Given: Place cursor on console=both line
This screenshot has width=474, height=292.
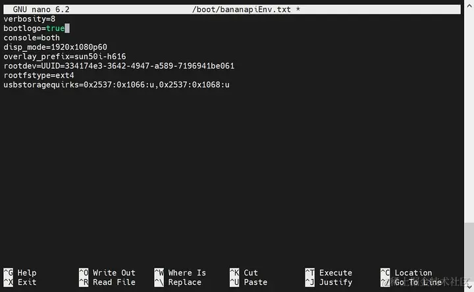Looking at the screenshot, I should (32, 37).
